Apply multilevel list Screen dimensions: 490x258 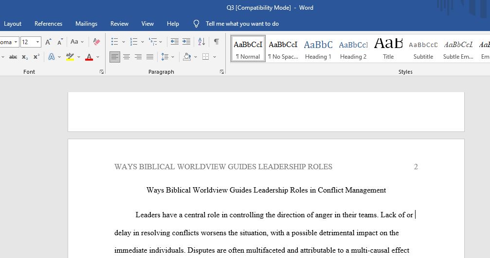[153, 41]
